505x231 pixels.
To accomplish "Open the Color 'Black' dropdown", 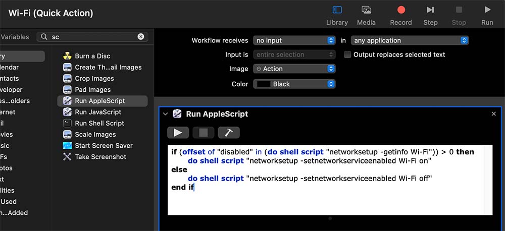I will 294,84.
